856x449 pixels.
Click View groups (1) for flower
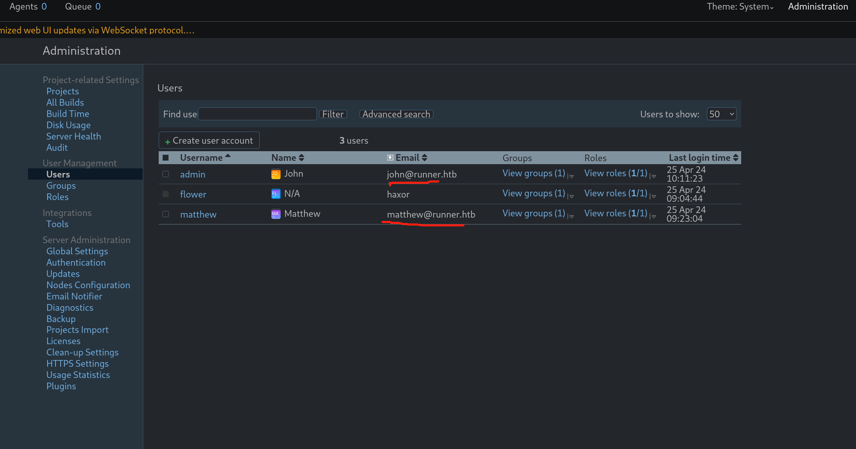coord(534,193)
